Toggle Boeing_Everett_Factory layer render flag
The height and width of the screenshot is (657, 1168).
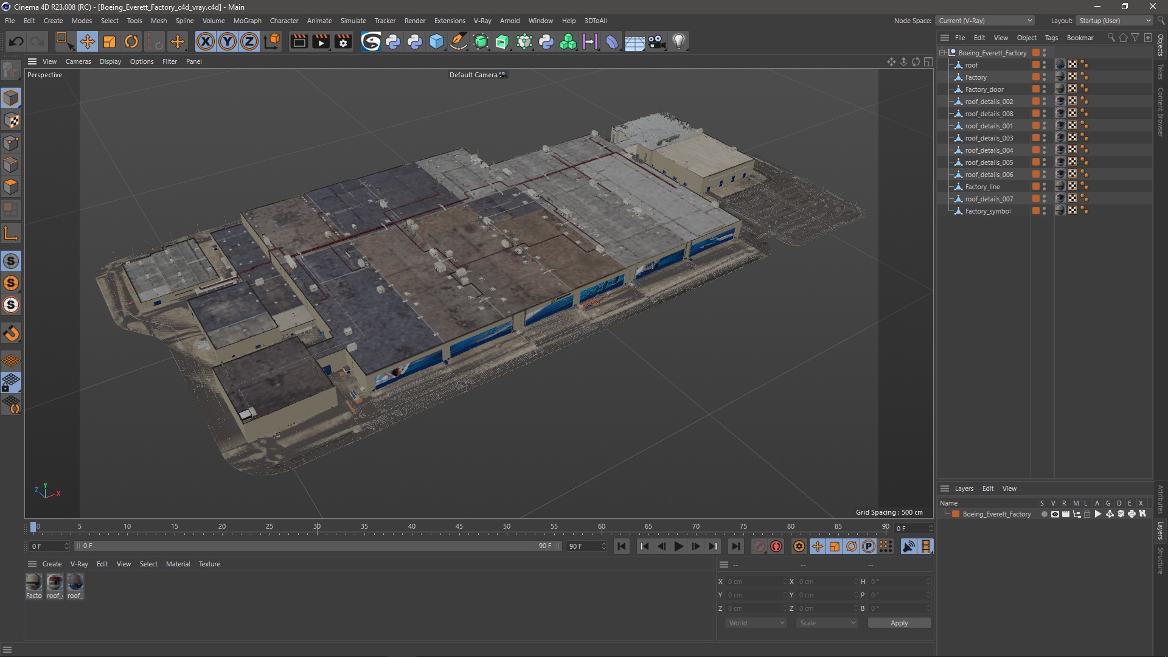click(1066, 514)
